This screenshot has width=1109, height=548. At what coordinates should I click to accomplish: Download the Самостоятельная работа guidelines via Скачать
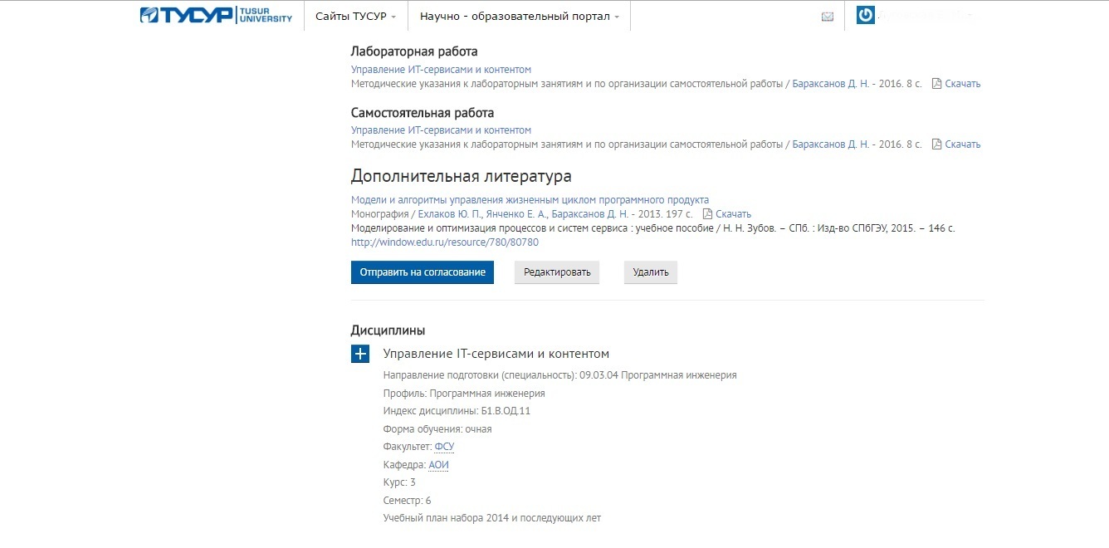coord(962,144)
